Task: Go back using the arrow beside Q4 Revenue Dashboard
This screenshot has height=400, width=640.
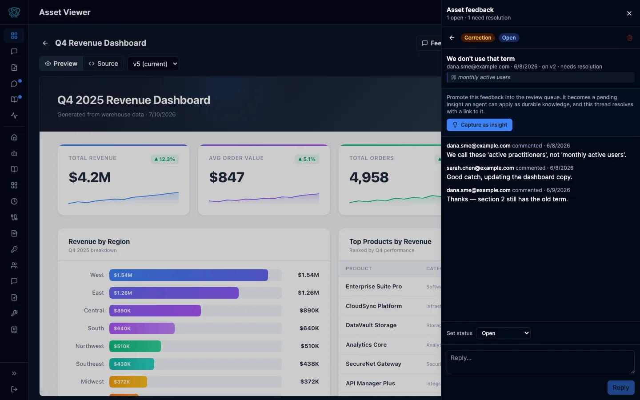Action: click(x=45, y=43)
